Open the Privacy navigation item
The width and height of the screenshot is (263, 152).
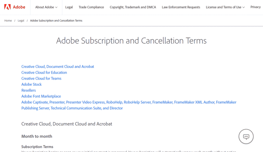coord(255,7)
